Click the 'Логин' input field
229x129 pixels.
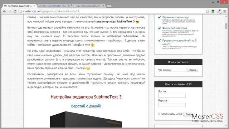click(x=172, y=96)
